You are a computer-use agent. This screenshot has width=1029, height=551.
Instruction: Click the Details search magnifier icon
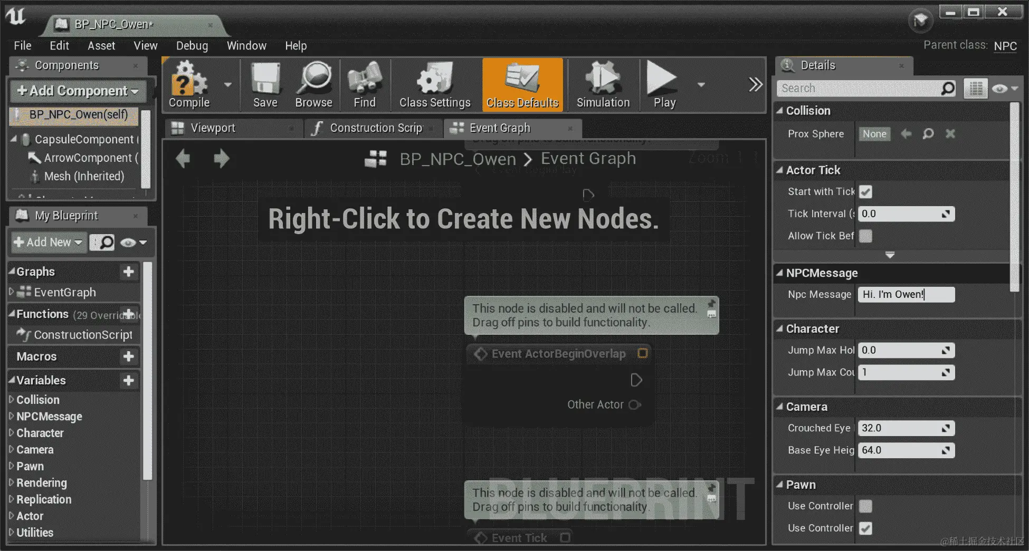[x=948, y=89]
